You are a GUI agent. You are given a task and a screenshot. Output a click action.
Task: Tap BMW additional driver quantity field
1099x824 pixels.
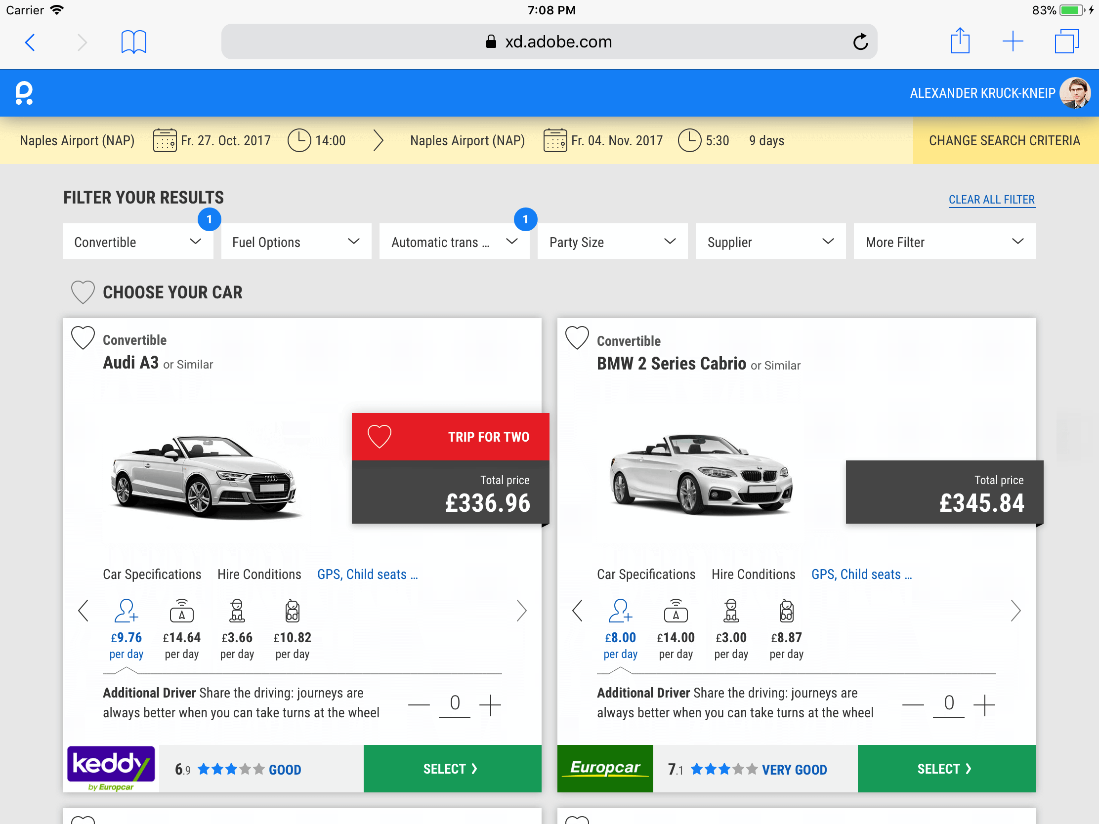[x=949, y=704]
